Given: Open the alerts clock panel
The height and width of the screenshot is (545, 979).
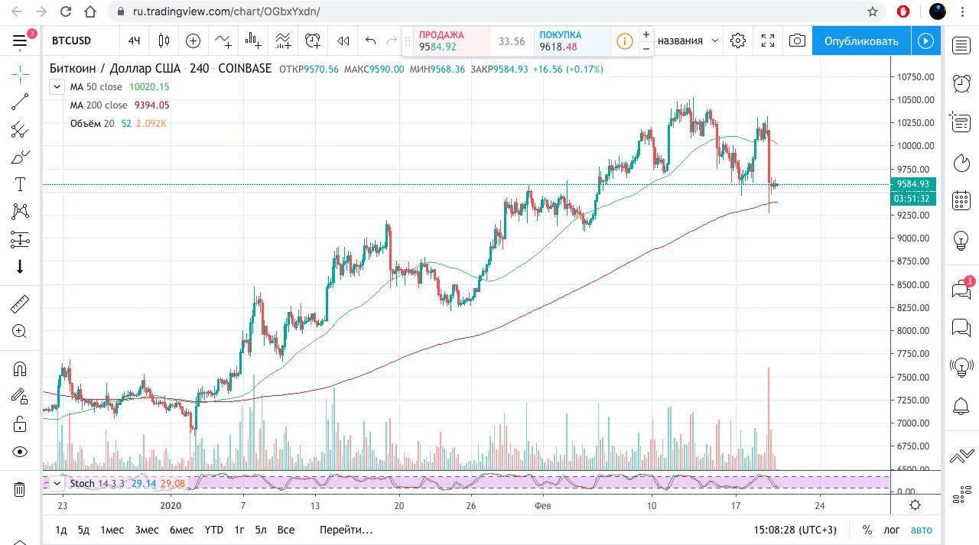Looking at the screenshot, I should 961,84.
